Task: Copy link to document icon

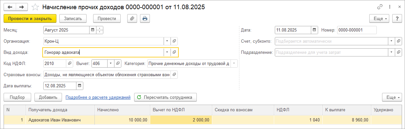Action: (x=380, y=7)
